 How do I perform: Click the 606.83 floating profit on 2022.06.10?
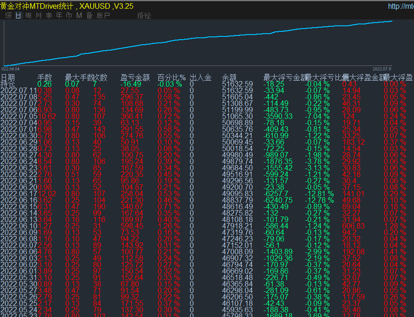pyautogui.click(x=353, y=226)
